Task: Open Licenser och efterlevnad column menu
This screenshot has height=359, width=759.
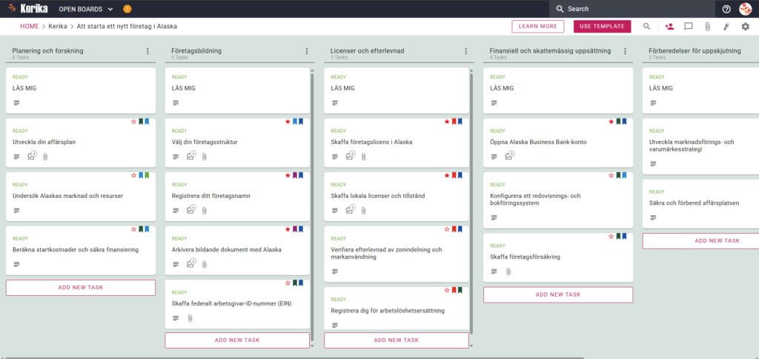Action: click(x=466, y=51)
